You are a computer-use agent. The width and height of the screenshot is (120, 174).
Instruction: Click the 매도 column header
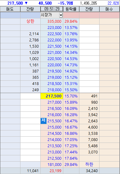(x=10, y=9)
